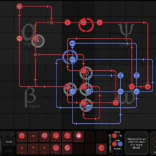
Task: Click the Redo button
Action: point(9,151)
